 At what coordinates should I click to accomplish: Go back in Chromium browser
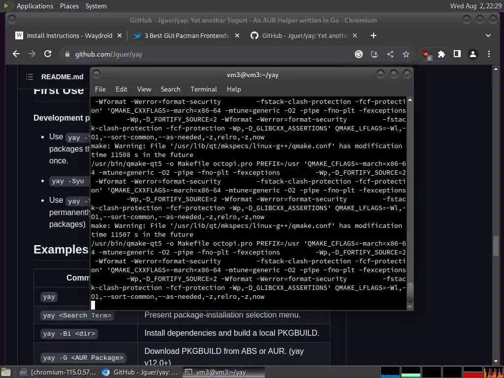(x=16, y=54)
